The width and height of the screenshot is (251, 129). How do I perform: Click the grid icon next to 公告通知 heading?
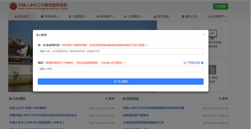11,99
